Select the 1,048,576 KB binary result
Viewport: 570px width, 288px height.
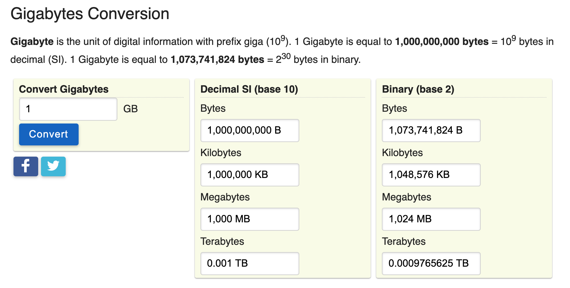pos(431,175)
